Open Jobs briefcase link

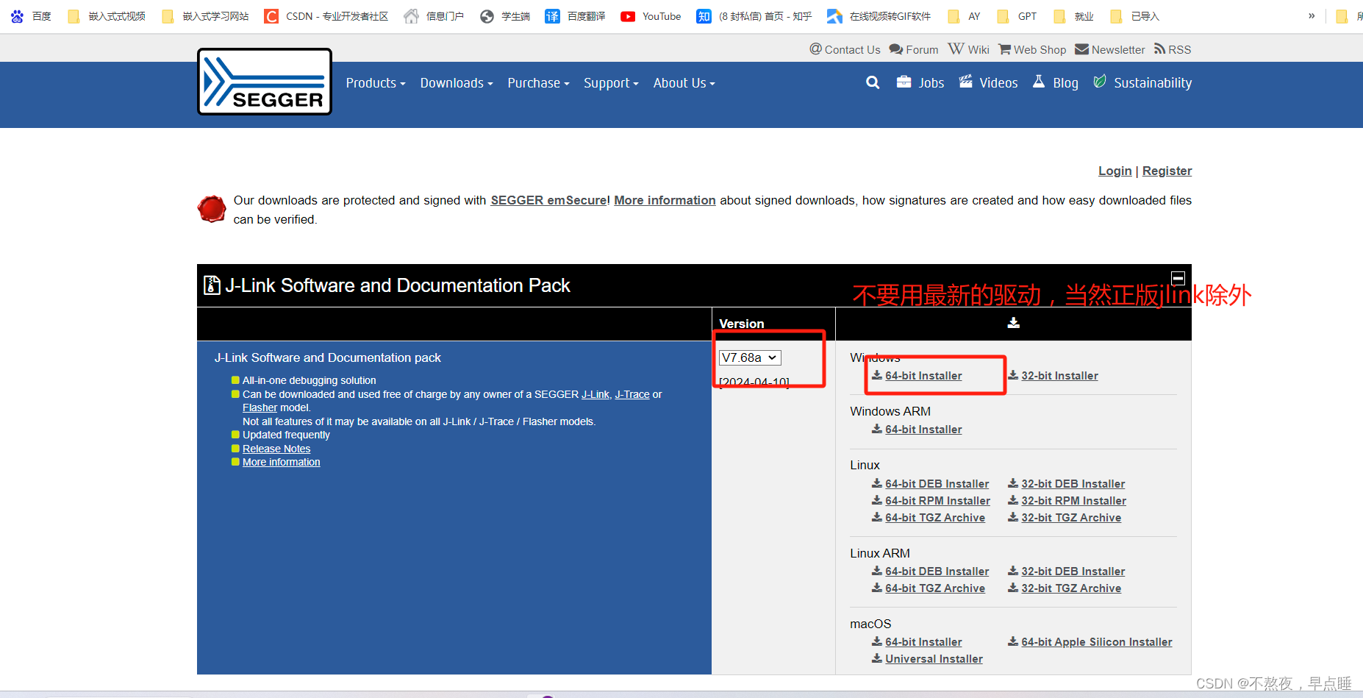(920, 82)
